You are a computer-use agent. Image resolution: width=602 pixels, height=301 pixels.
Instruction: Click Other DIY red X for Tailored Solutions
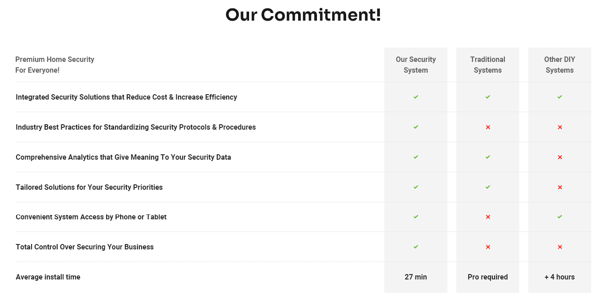point(560,188)
